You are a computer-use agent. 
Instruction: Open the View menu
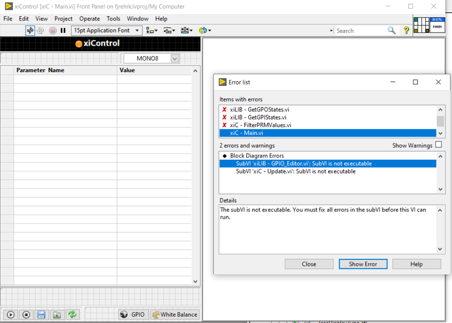[x=42, y=19]
